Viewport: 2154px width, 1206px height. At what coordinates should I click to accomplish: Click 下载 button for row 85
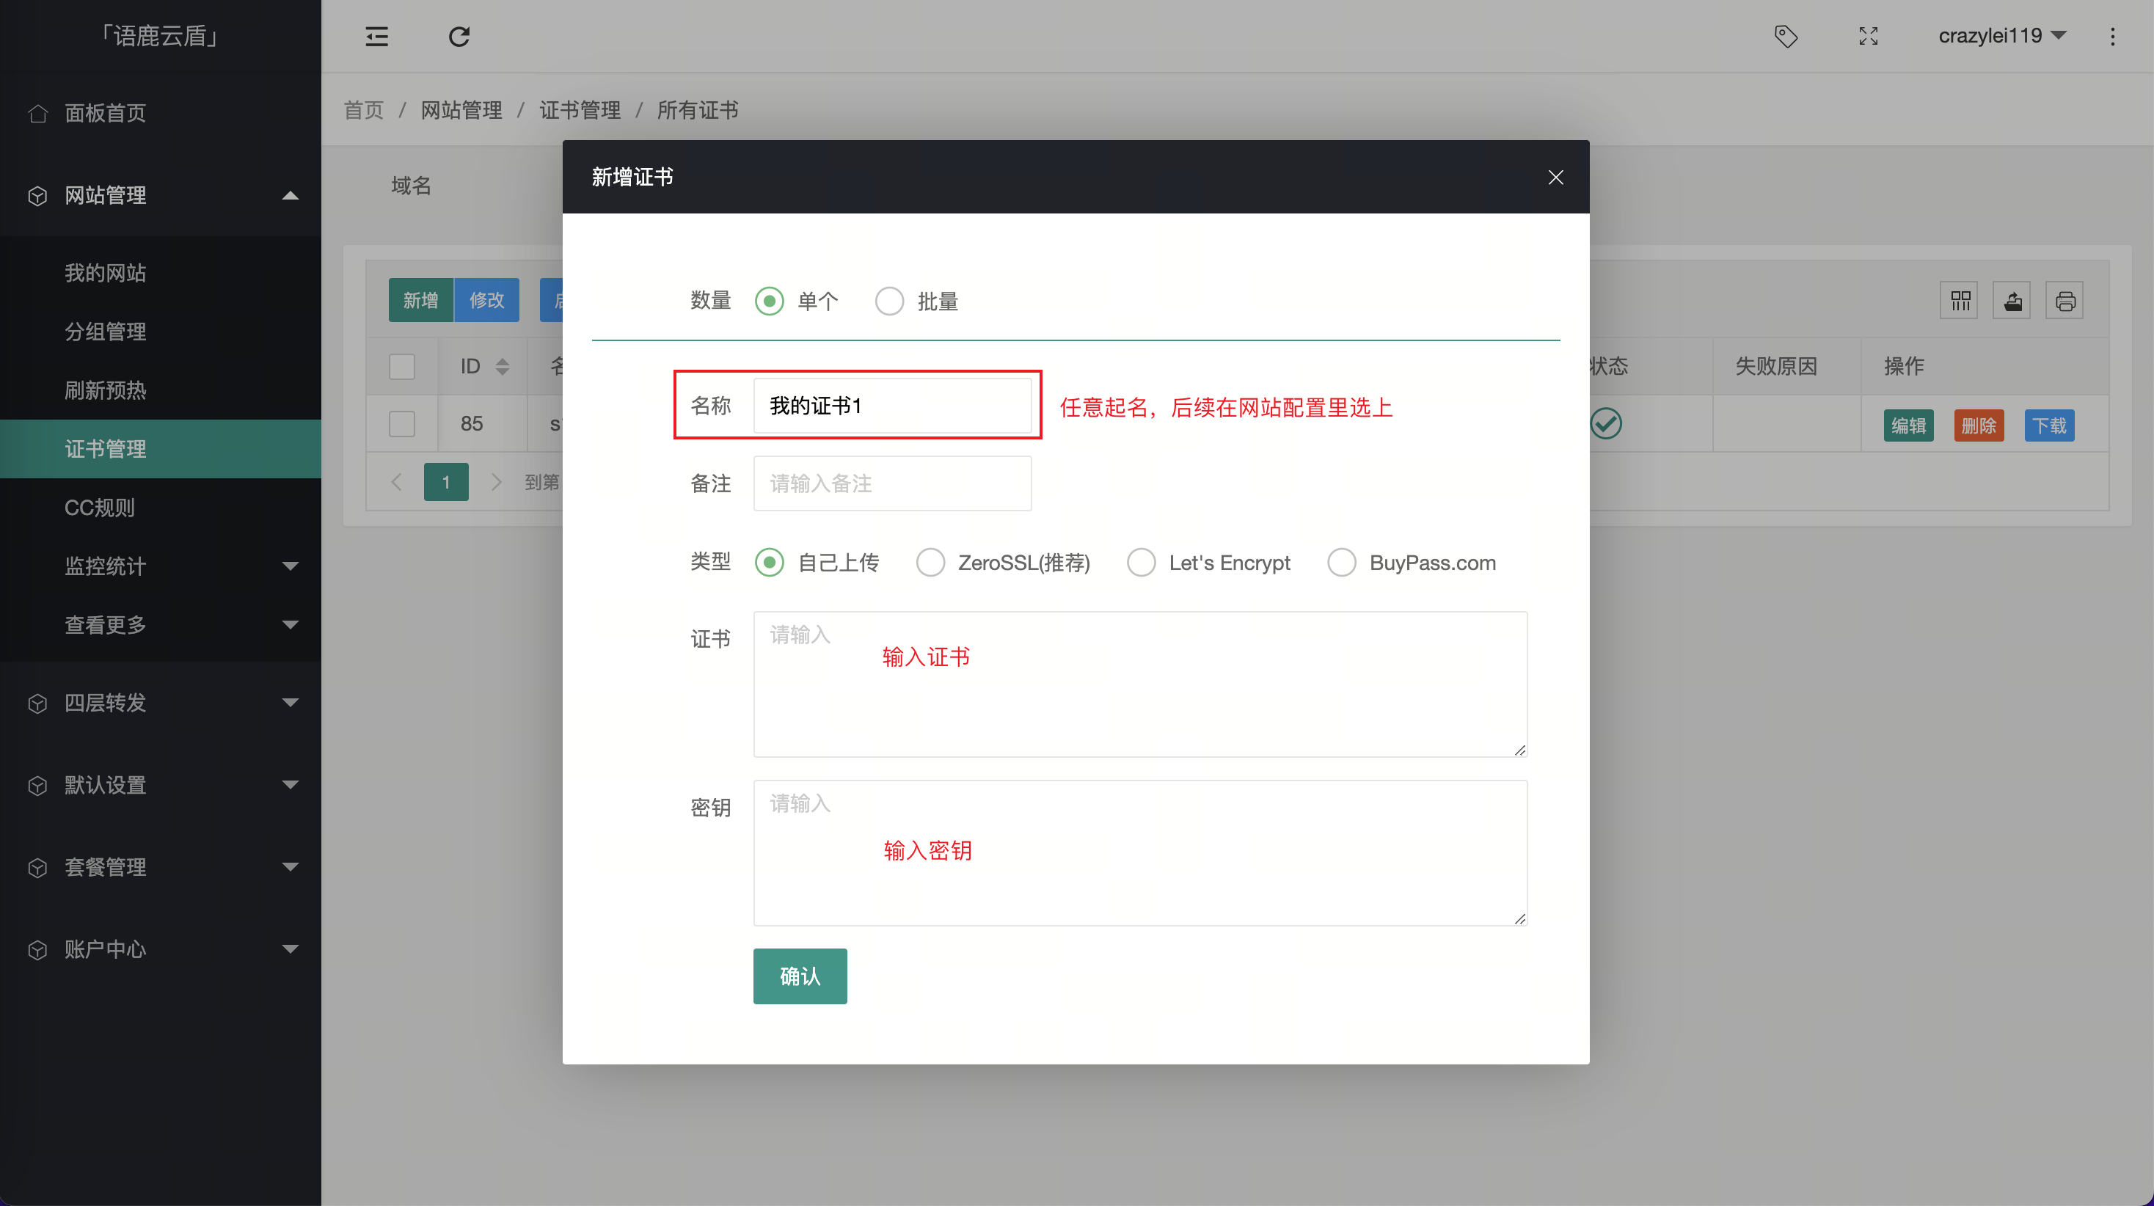point(2050,425)
